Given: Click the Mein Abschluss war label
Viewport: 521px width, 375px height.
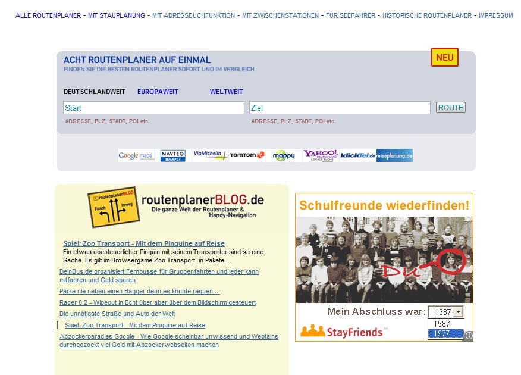Looking at the screenshot, I should (x=376, y=311).
